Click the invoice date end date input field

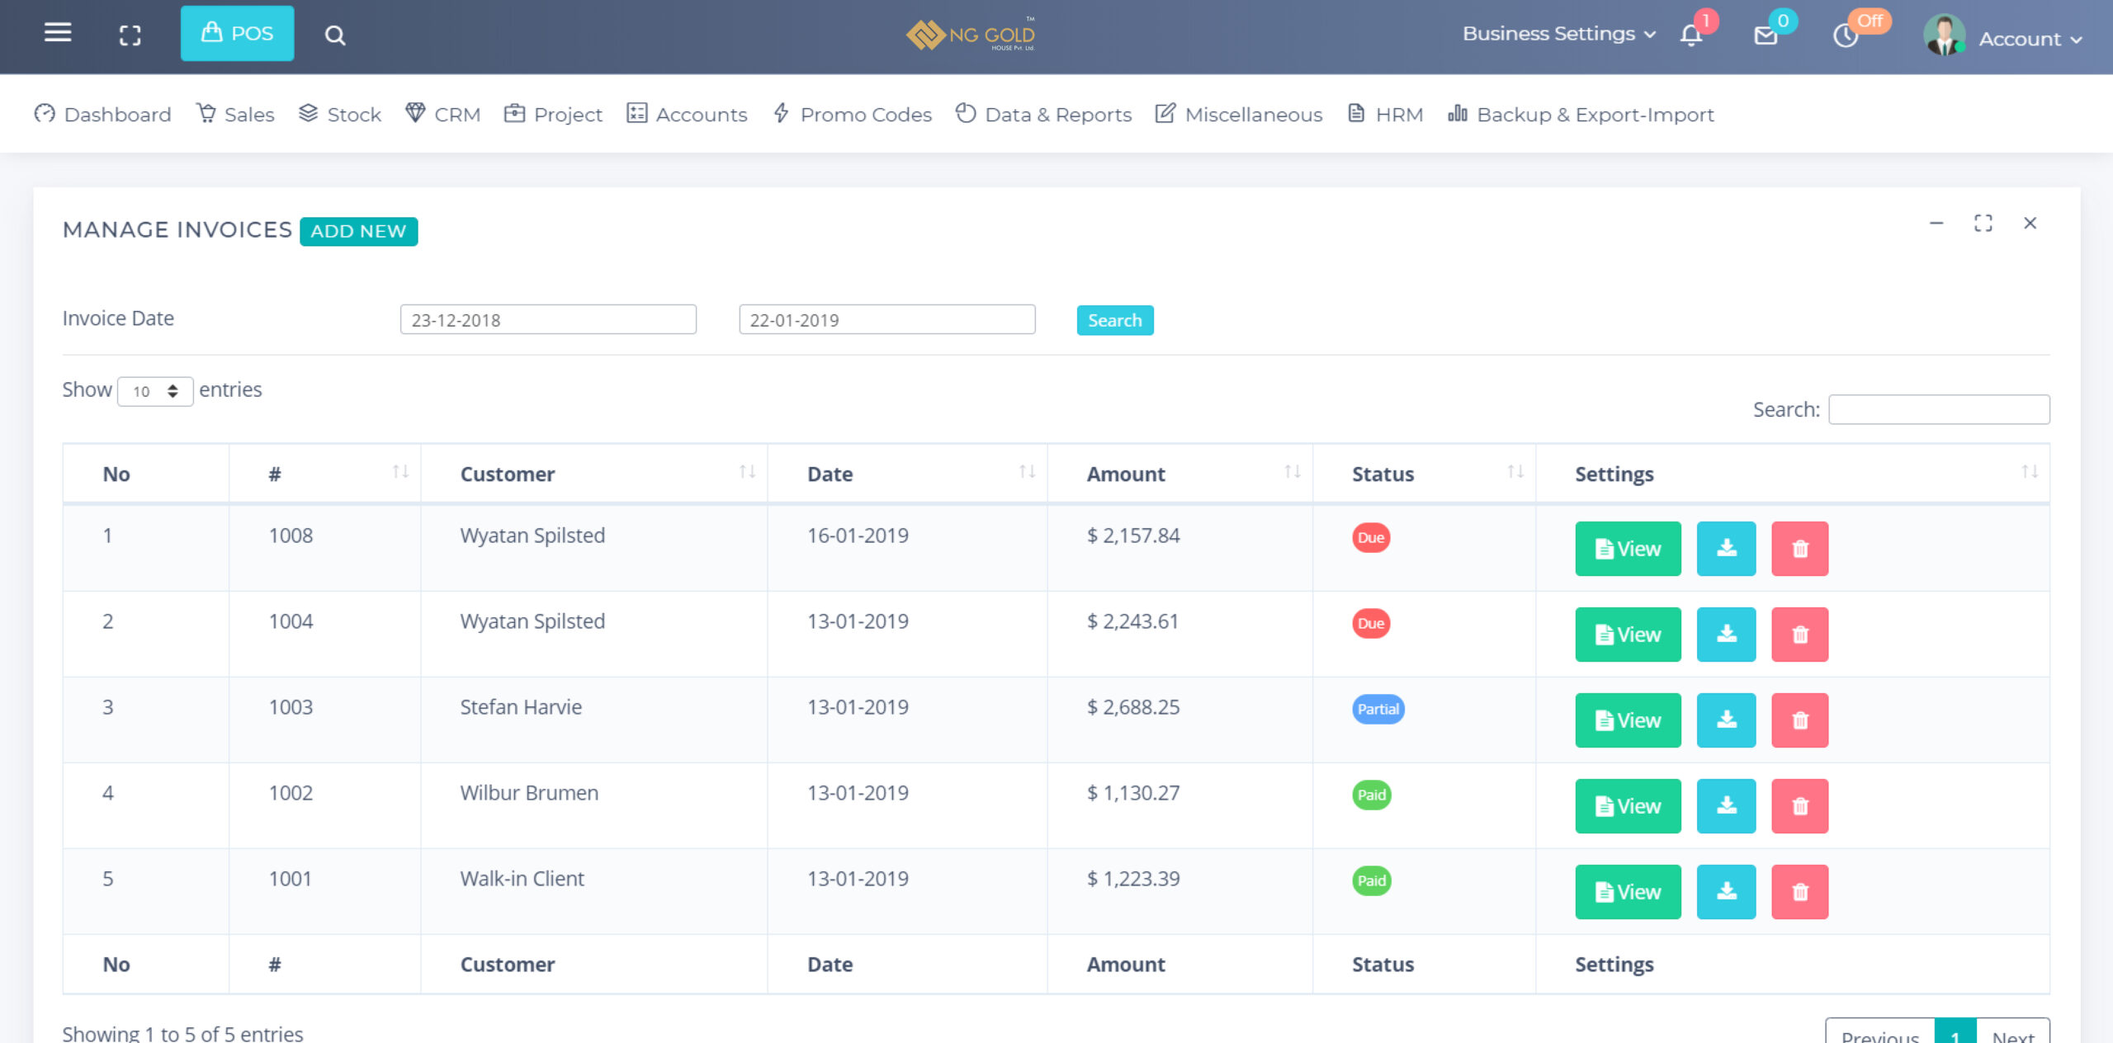click(884, 319)
